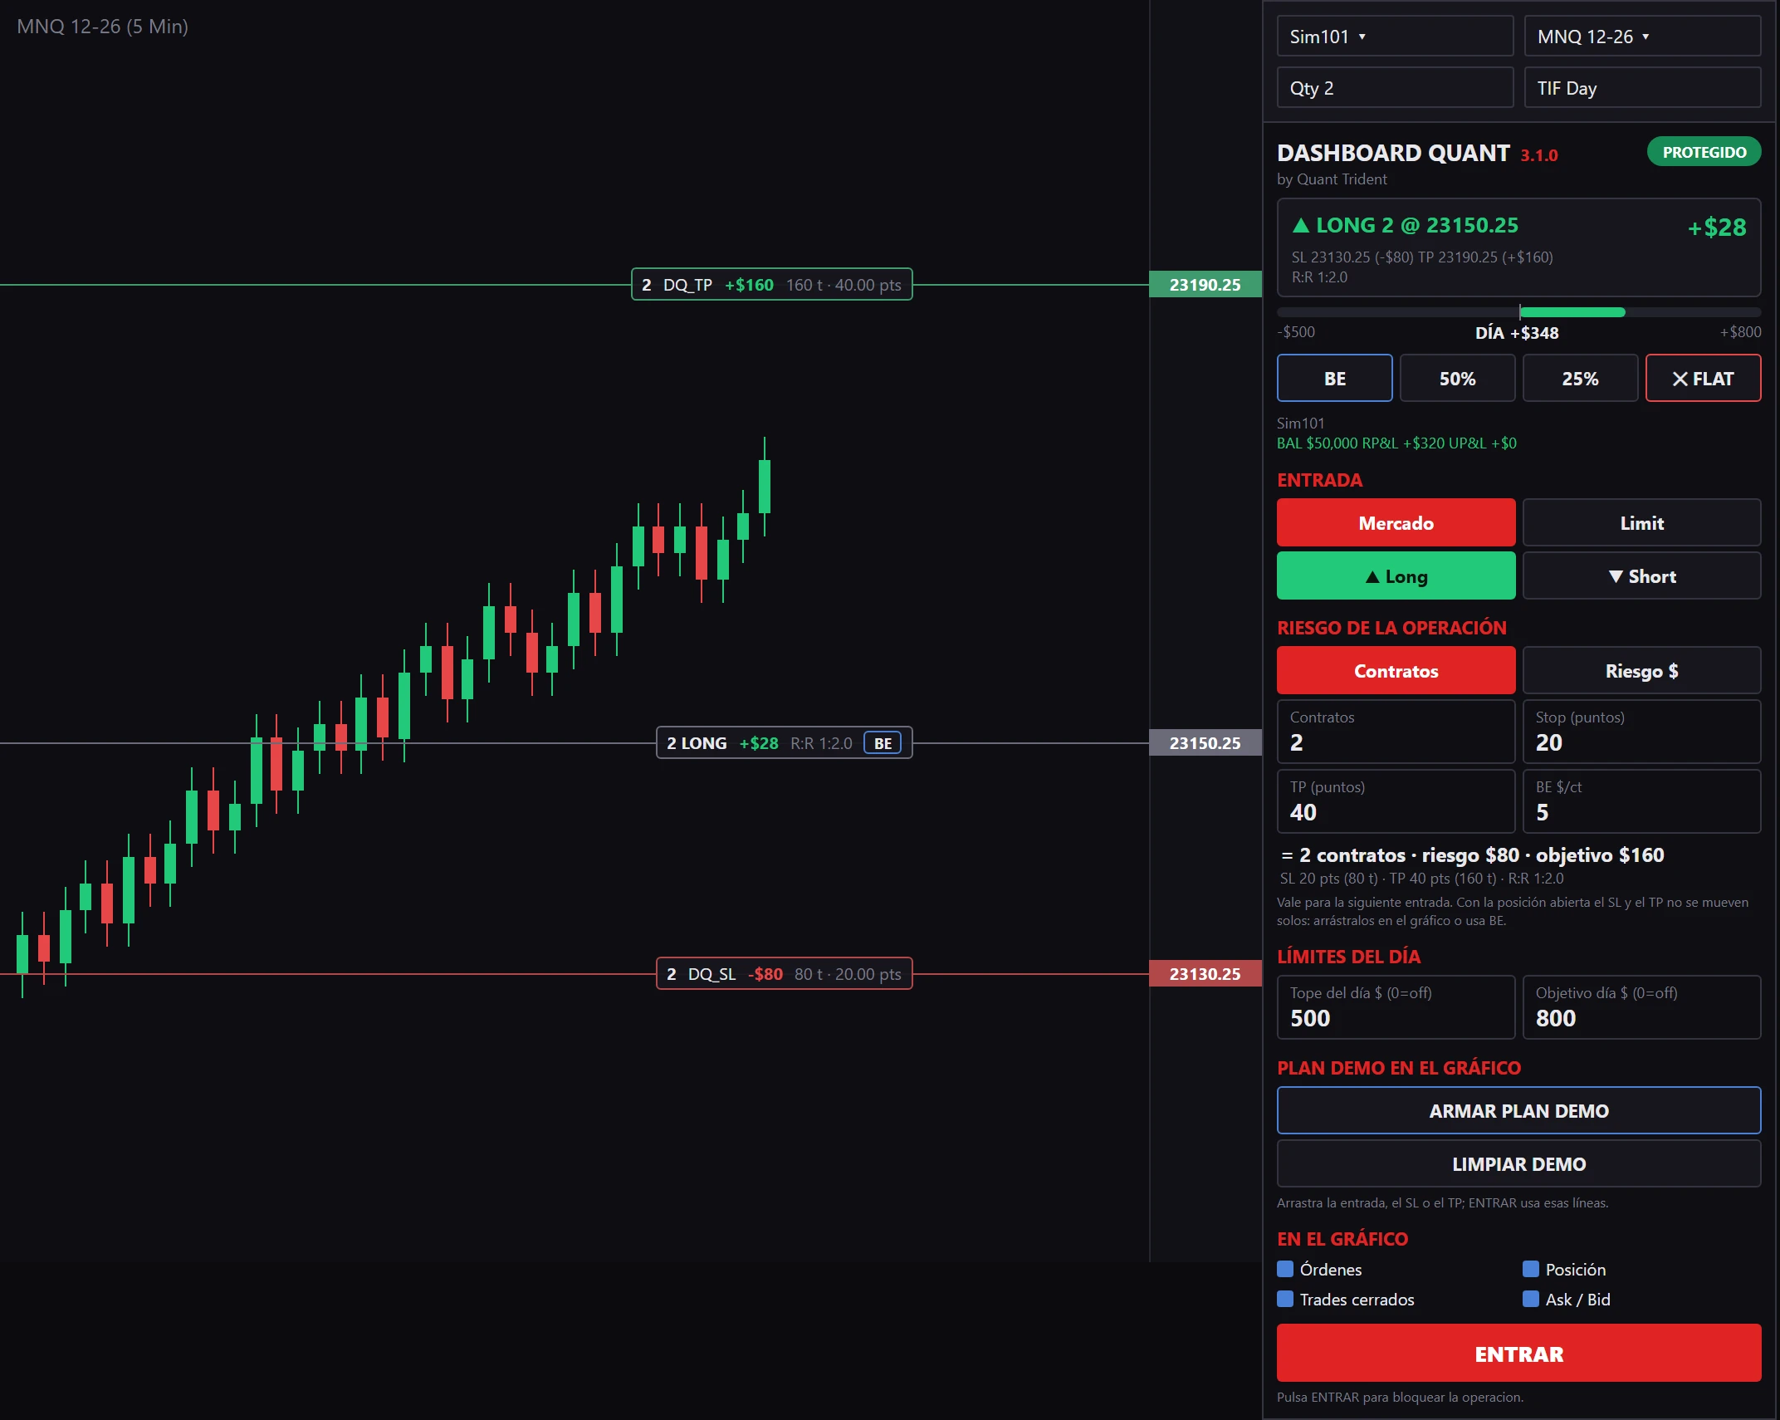1780x1420 pixels.
Task: Click the TP (puntos) input field
Action: pyautogui.click(x=1396, y=802)
